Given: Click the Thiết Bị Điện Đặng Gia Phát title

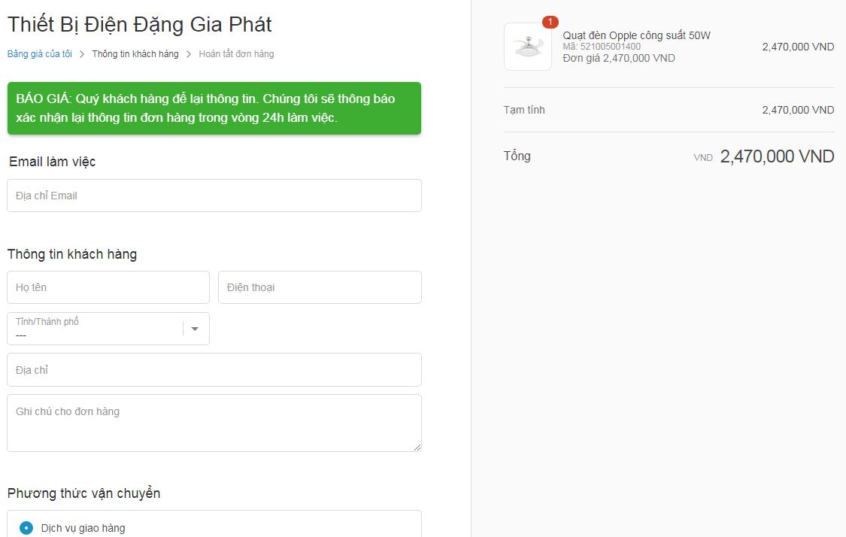Looking at the screenshot, I should coord(140,25).
